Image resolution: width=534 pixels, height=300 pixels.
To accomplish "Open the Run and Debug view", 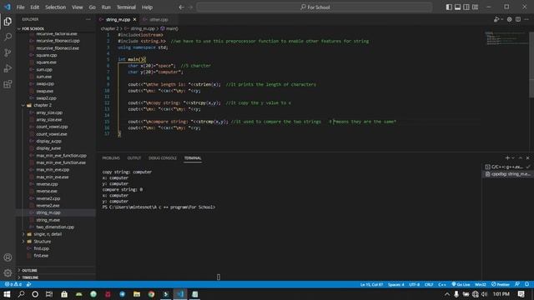I will coord(8,68).
